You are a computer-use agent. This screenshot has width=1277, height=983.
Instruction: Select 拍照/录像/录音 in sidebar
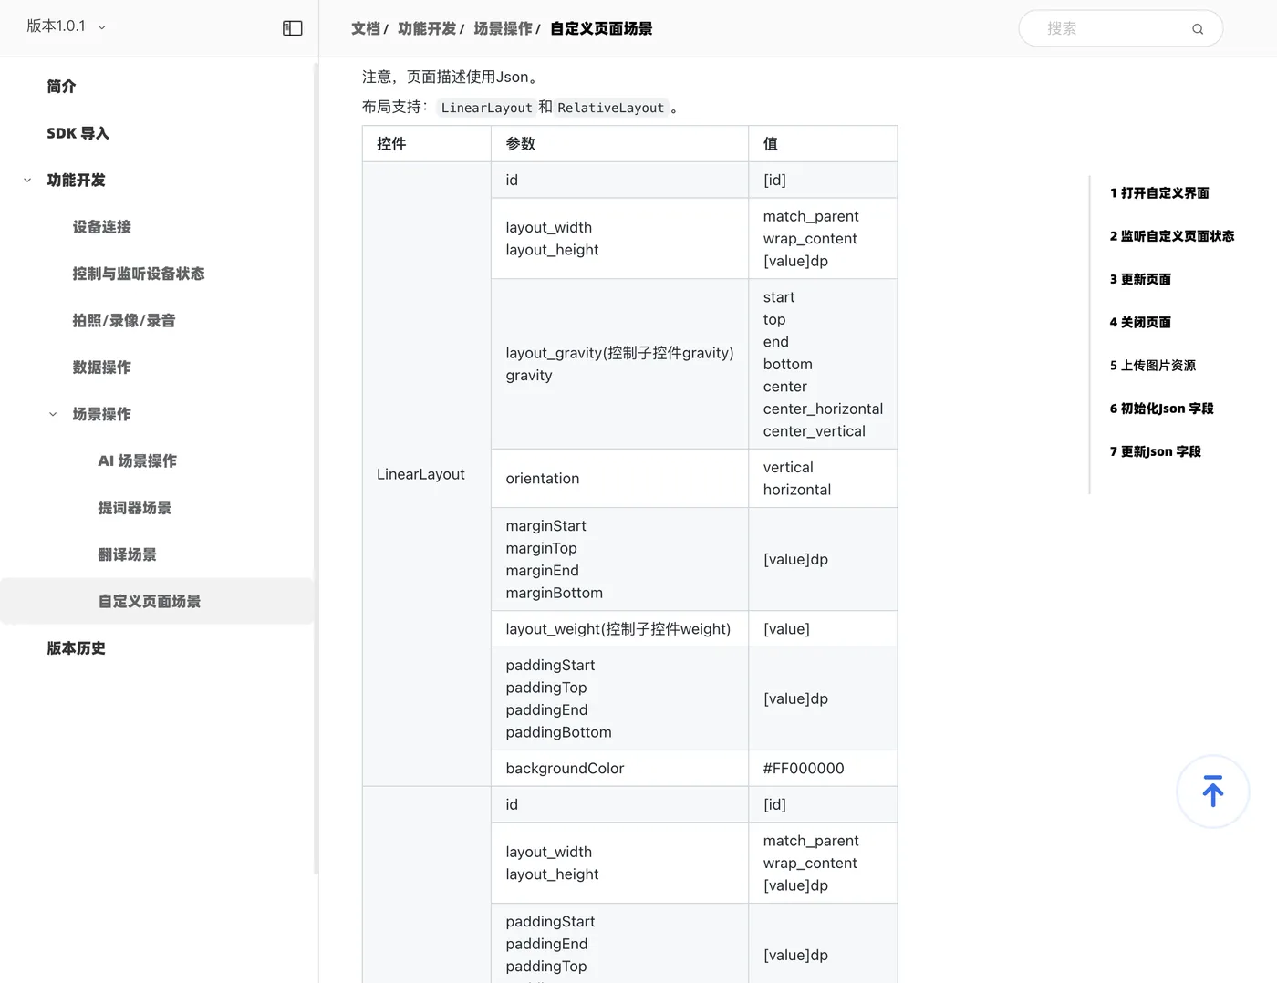click(x=124, y=321)
